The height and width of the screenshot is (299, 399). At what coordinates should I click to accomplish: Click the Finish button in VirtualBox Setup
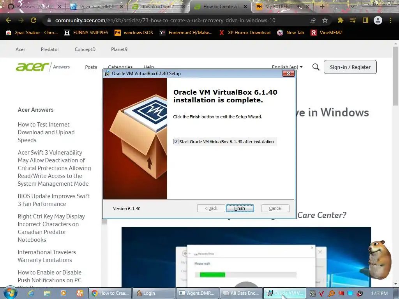[x=240, y=208]
